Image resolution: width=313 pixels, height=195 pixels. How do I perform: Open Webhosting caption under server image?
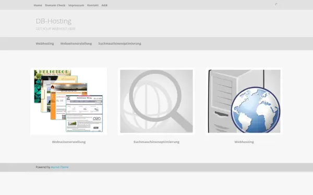244,142
